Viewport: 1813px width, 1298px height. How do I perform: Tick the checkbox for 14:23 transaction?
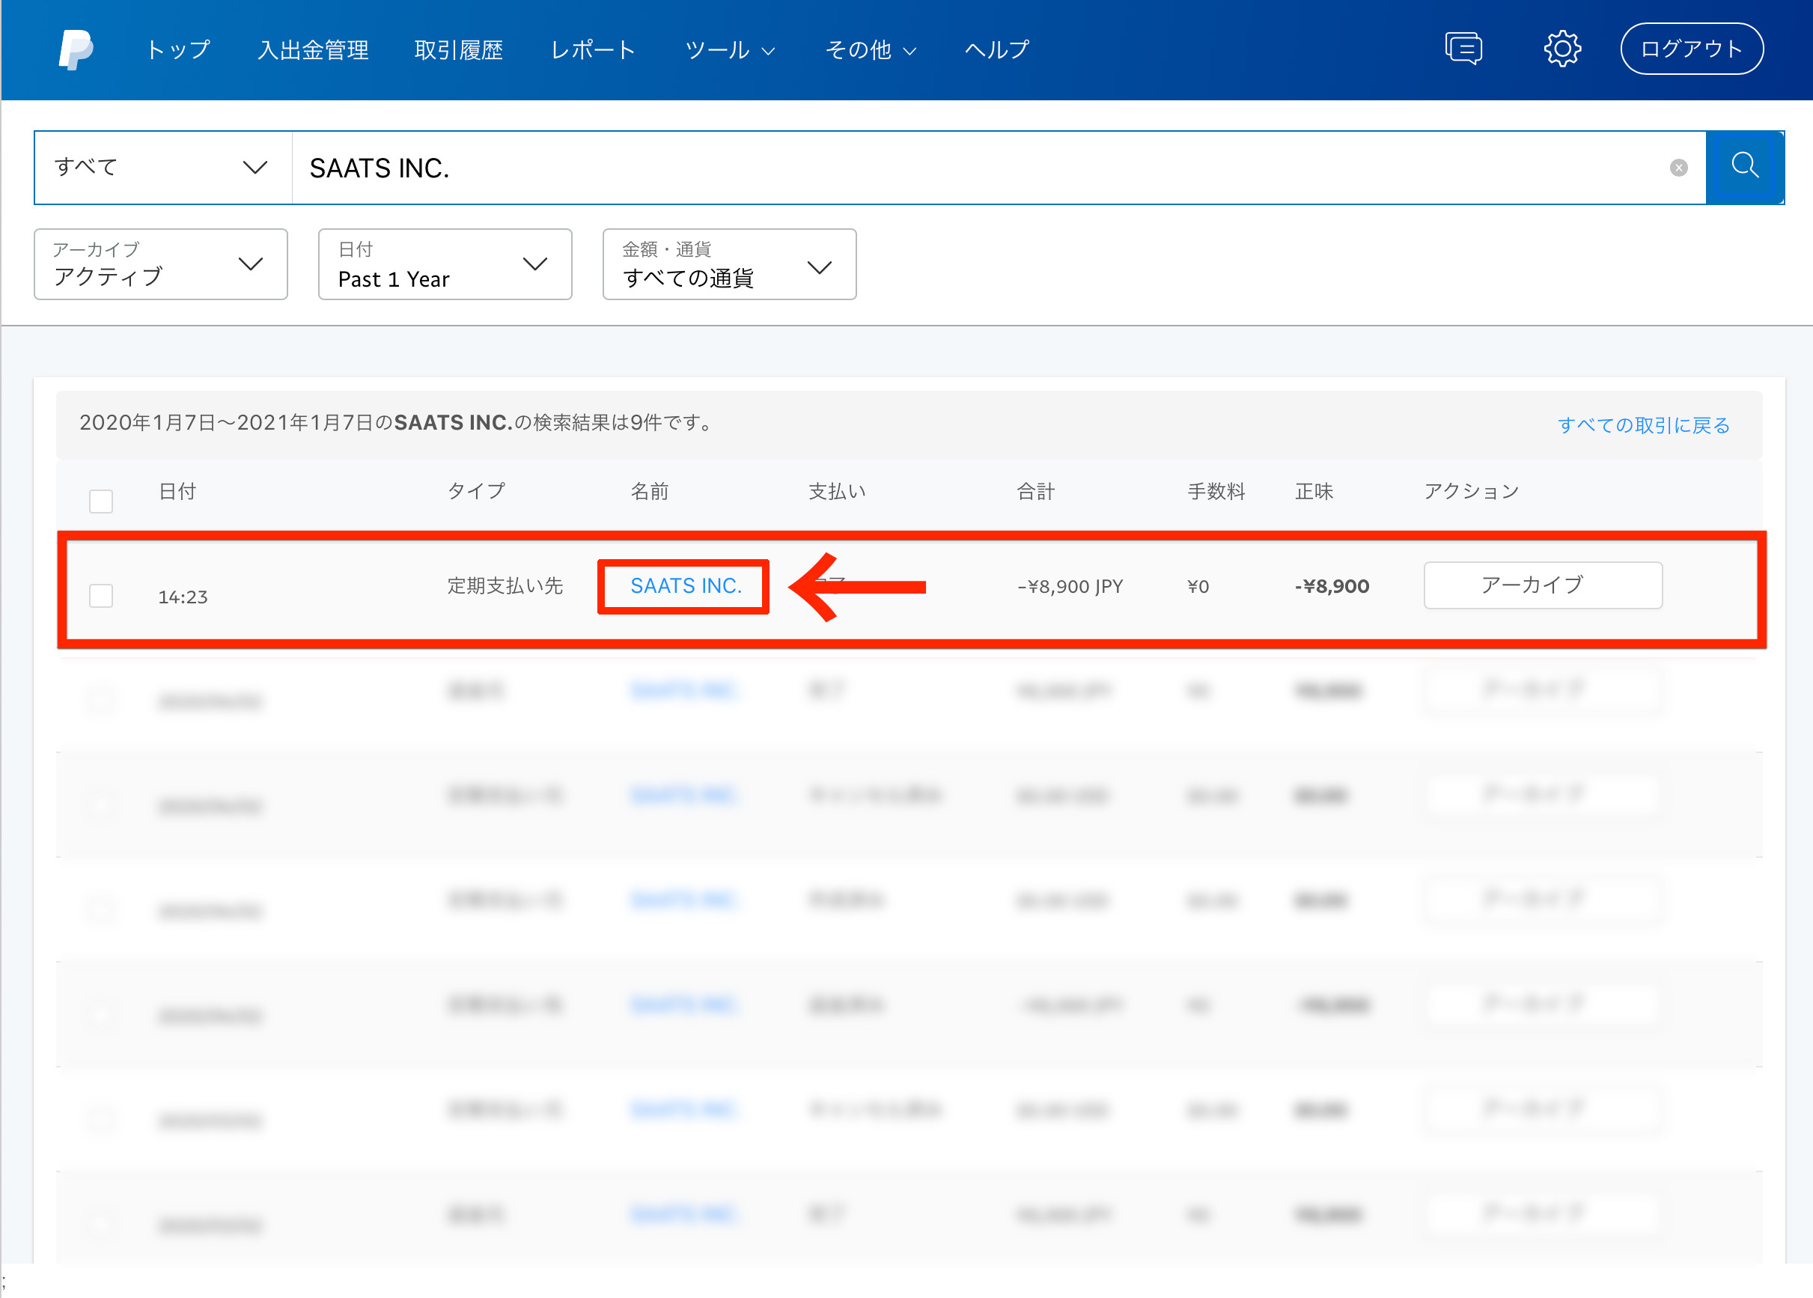(100, 595)
